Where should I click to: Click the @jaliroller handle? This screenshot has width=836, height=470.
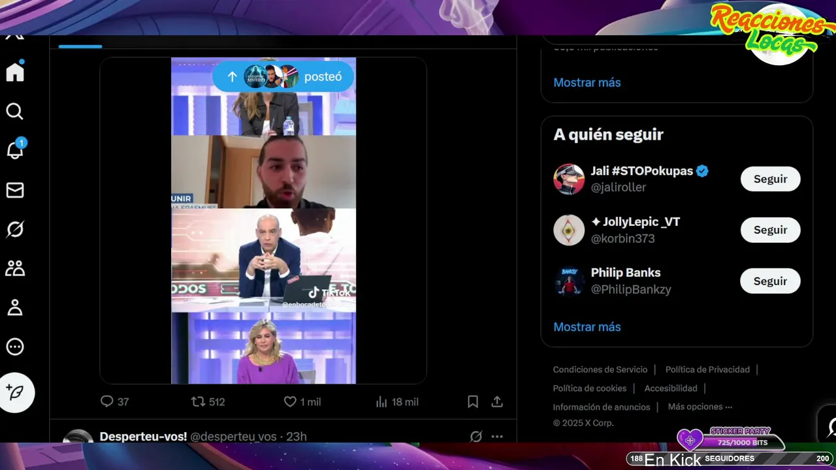(x=619, y=187)
